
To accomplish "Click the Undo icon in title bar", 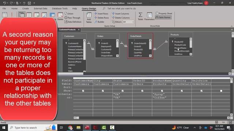I will 4,3.
